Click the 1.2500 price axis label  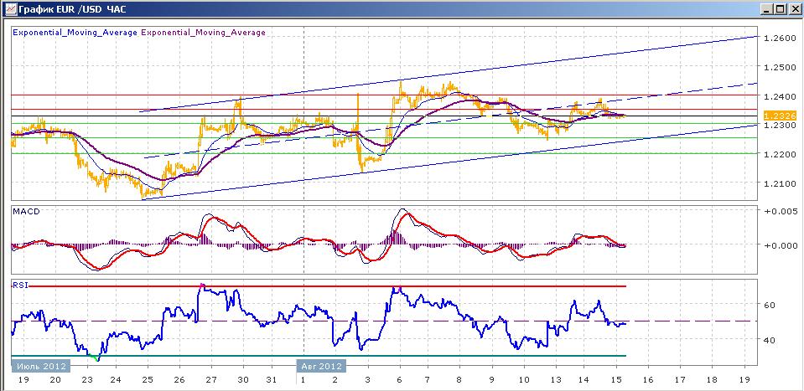pos(778,67)
